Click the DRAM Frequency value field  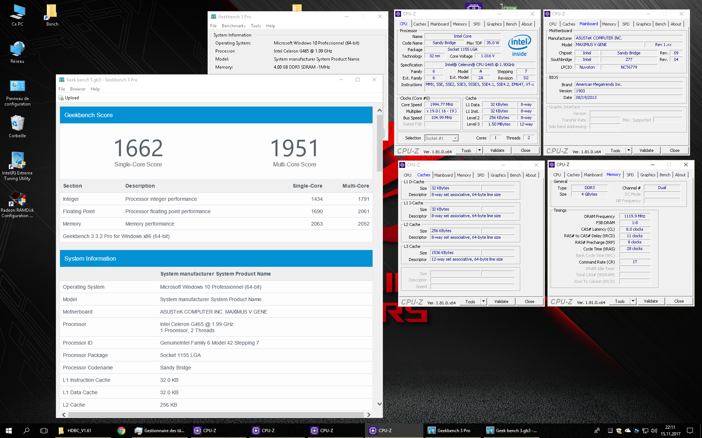coord(635,216)
